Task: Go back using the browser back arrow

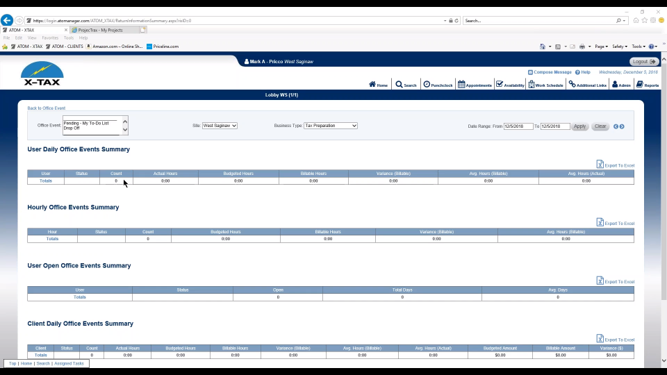Action: (7, 20)
